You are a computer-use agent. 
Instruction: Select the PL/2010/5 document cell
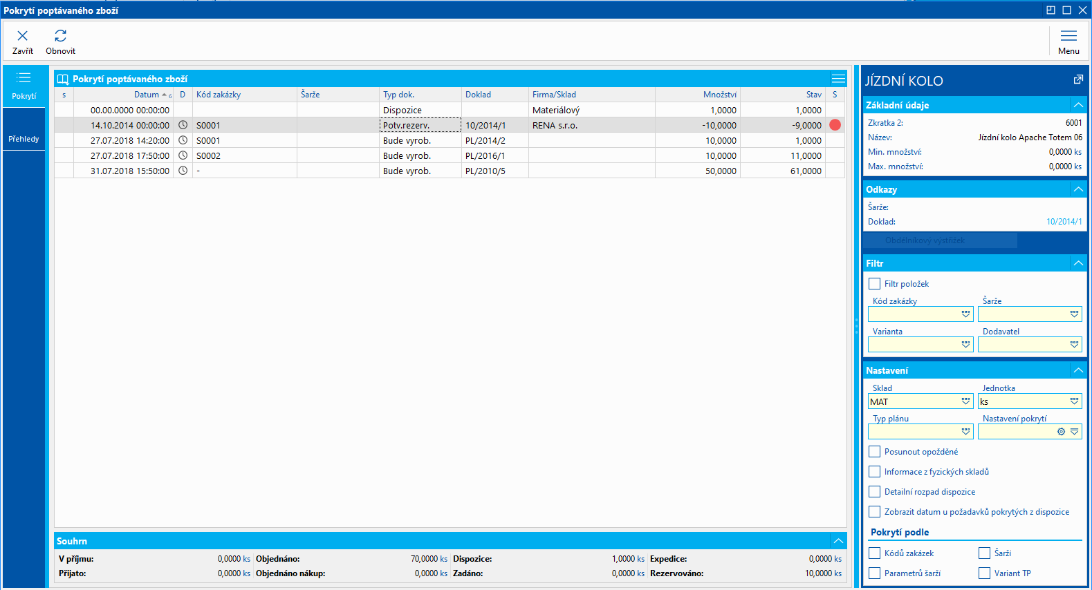click(x=495, y=171)
